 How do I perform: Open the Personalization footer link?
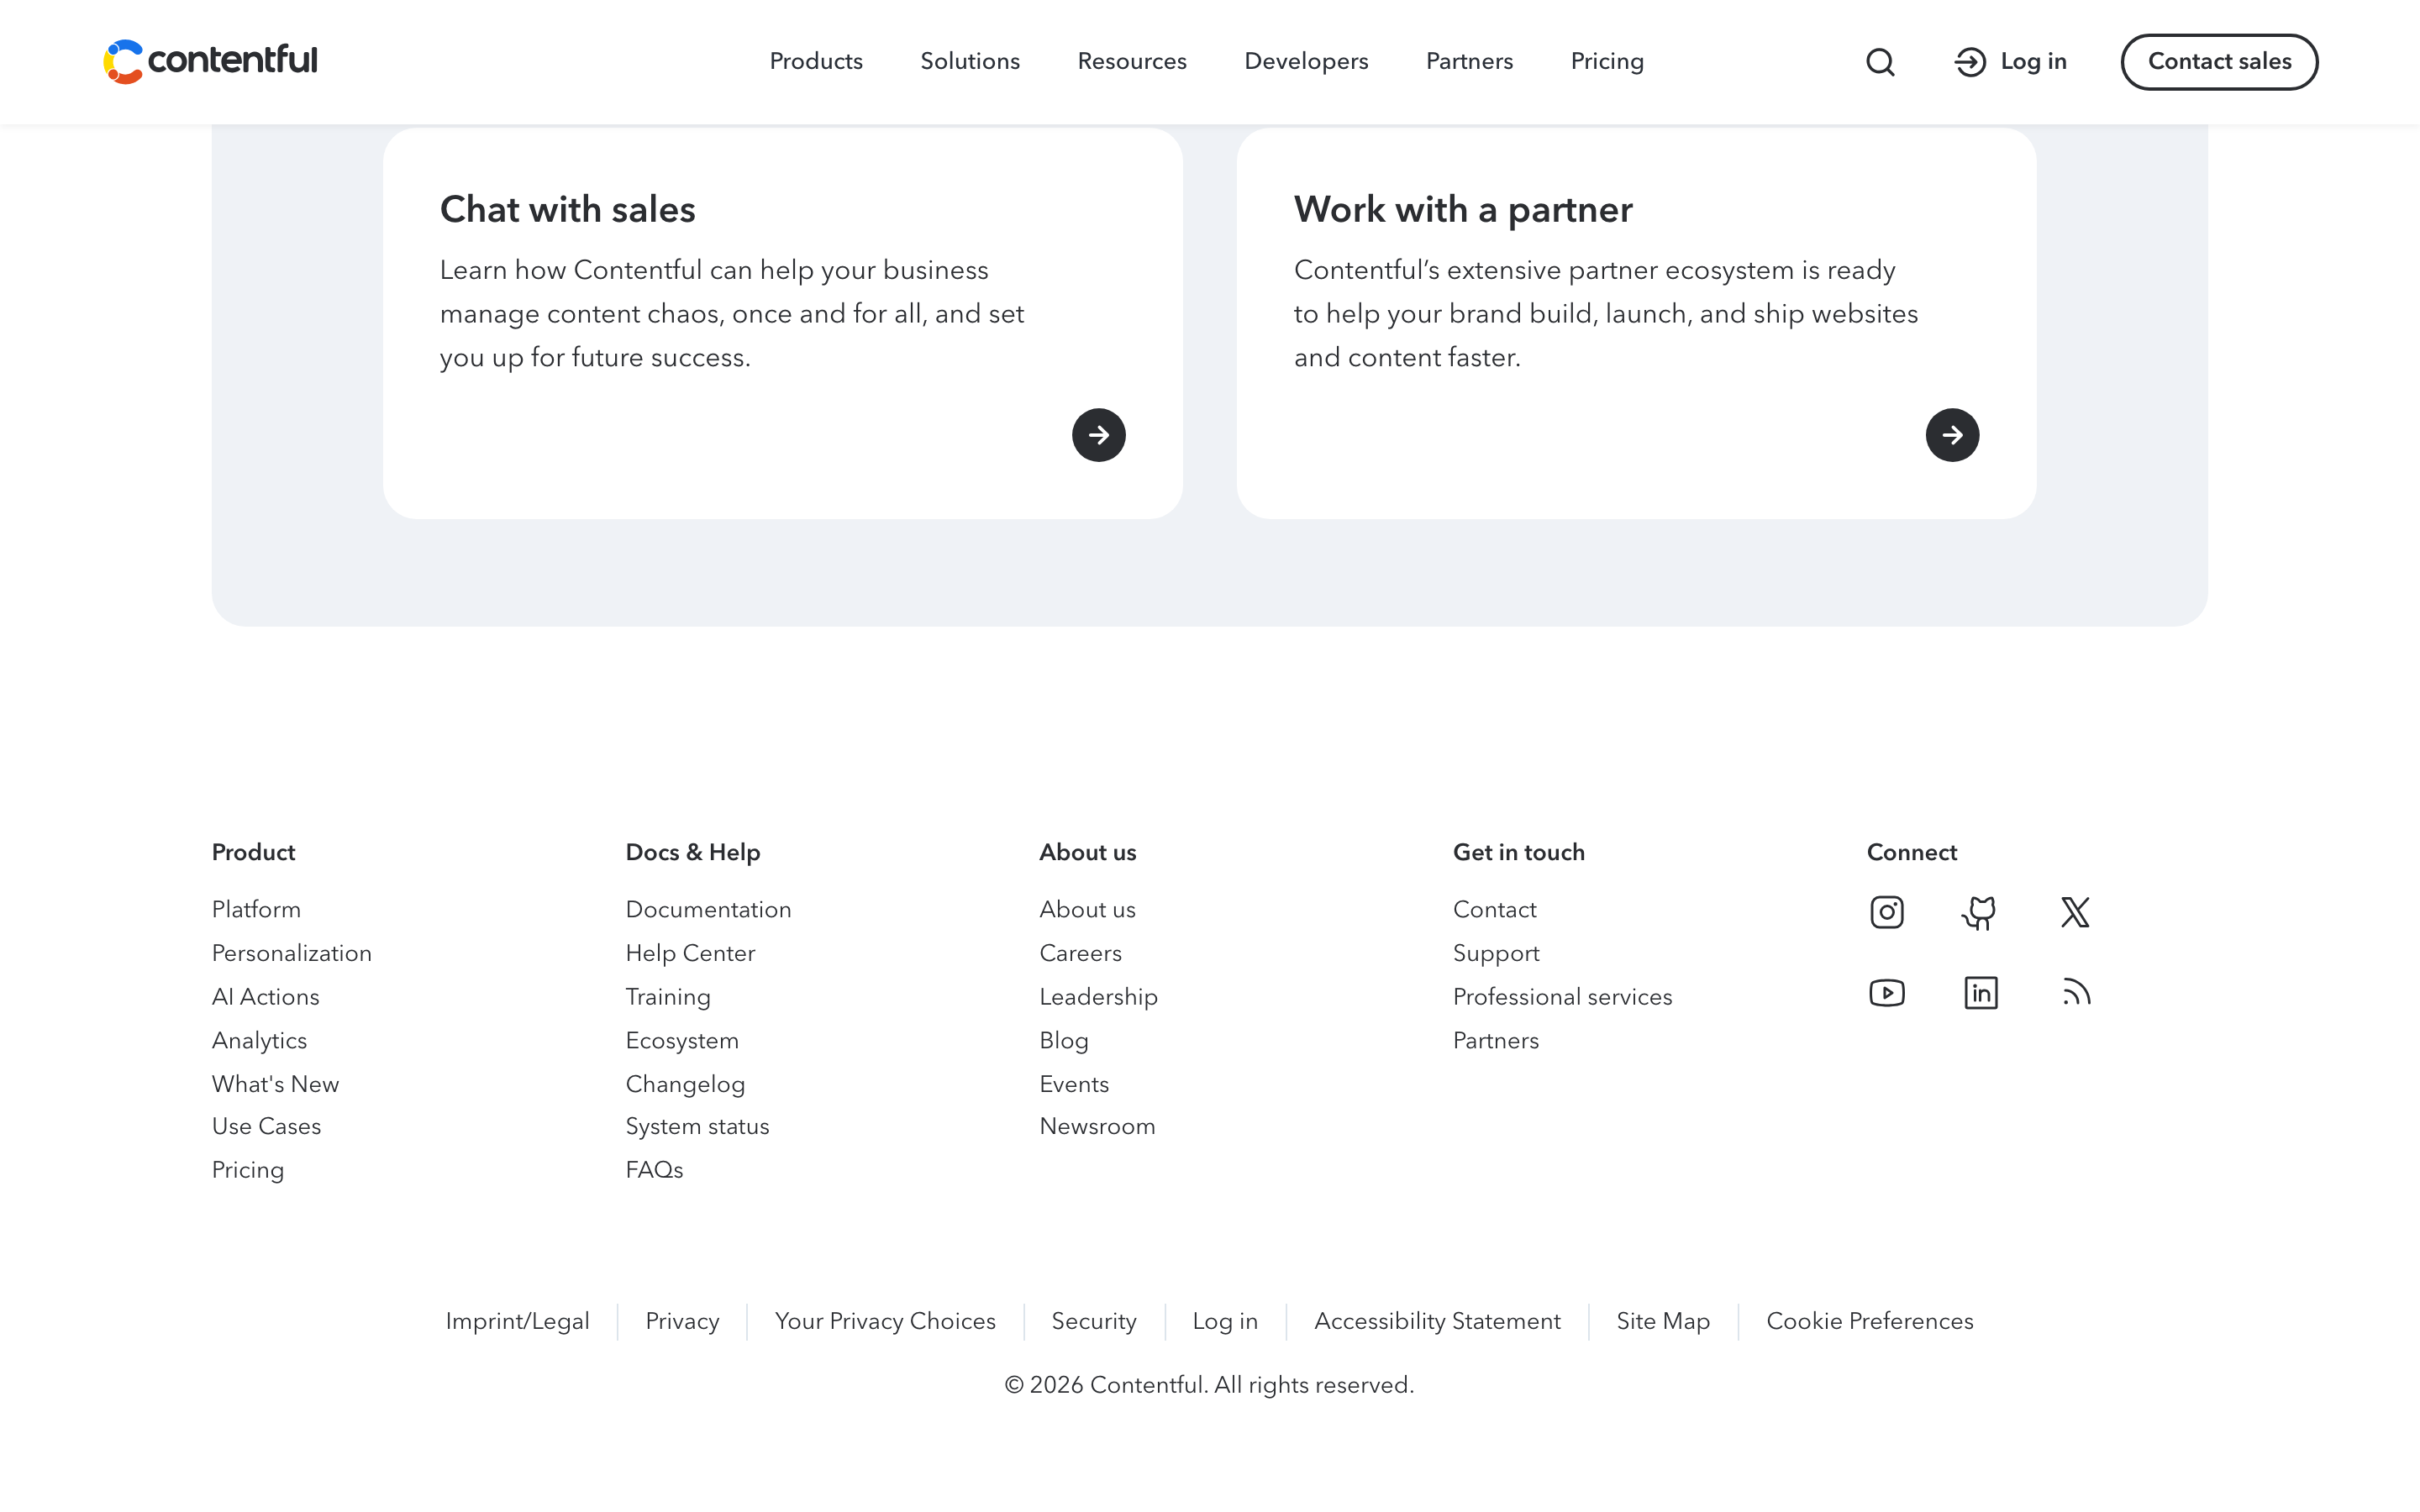[291, 954]
